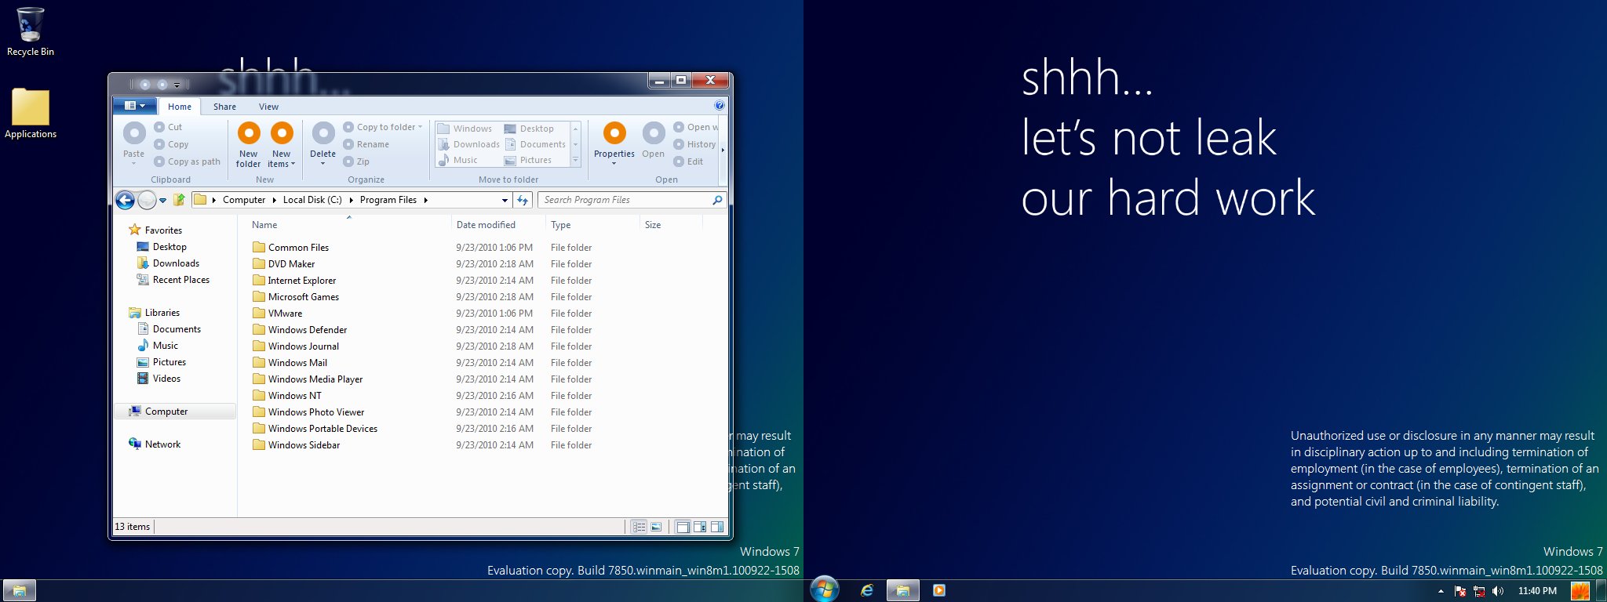Open the address bar history dropdown
Screen dimensions: 1607x602
(505, 201)
